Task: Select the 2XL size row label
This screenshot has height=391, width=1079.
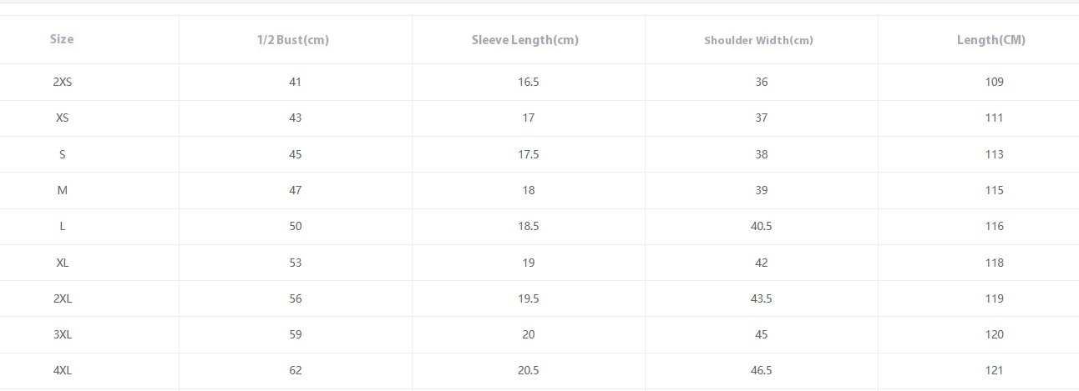Action: coord(62,298)
